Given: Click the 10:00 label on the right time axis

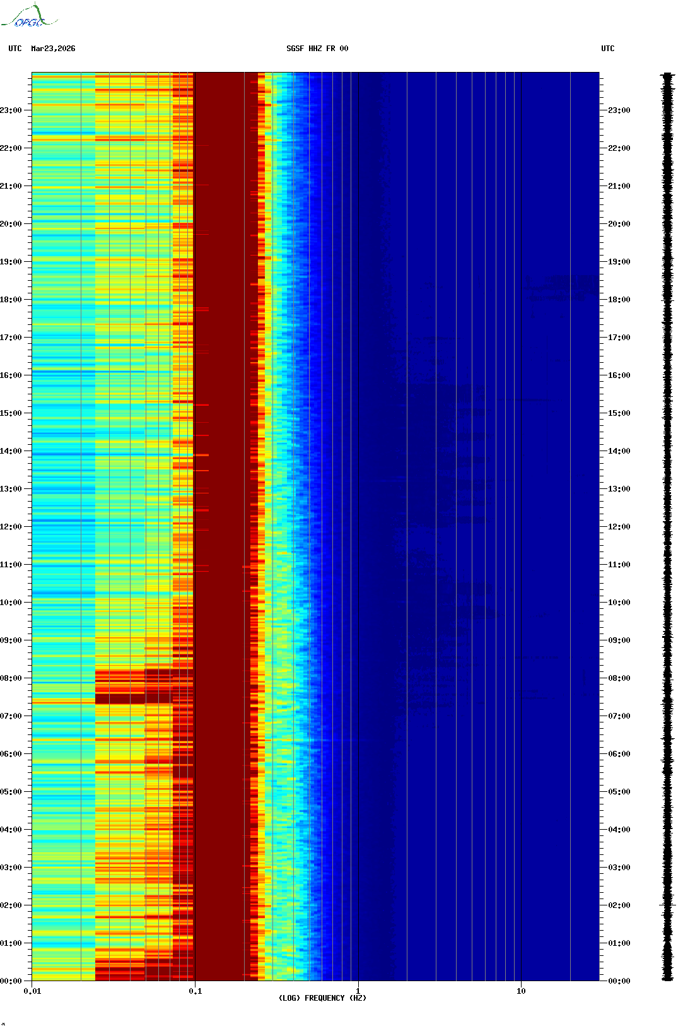Looking at the screenshot, I should pyautogui.click(x=619, y=603).
